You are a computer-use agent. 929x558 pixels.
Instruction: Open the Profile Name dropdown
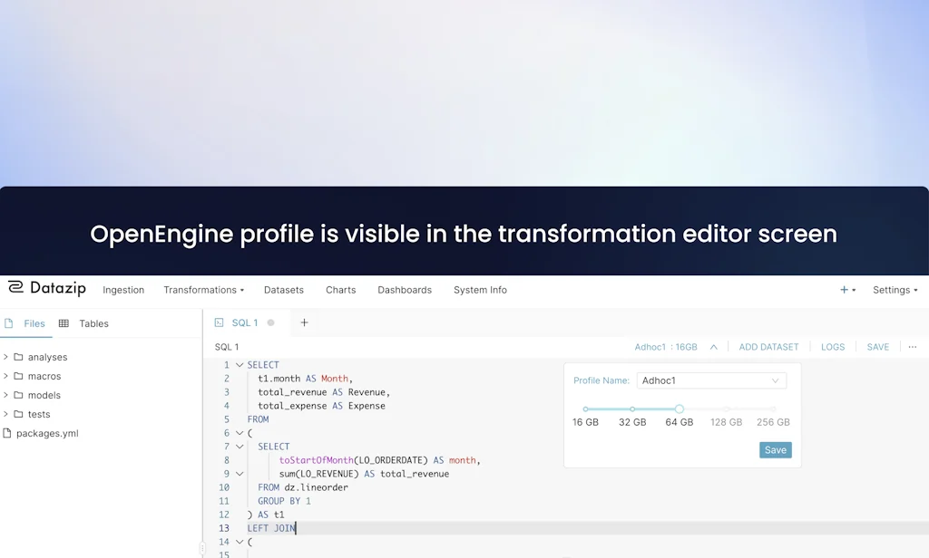pyautogui.click(x=711, y=380)
